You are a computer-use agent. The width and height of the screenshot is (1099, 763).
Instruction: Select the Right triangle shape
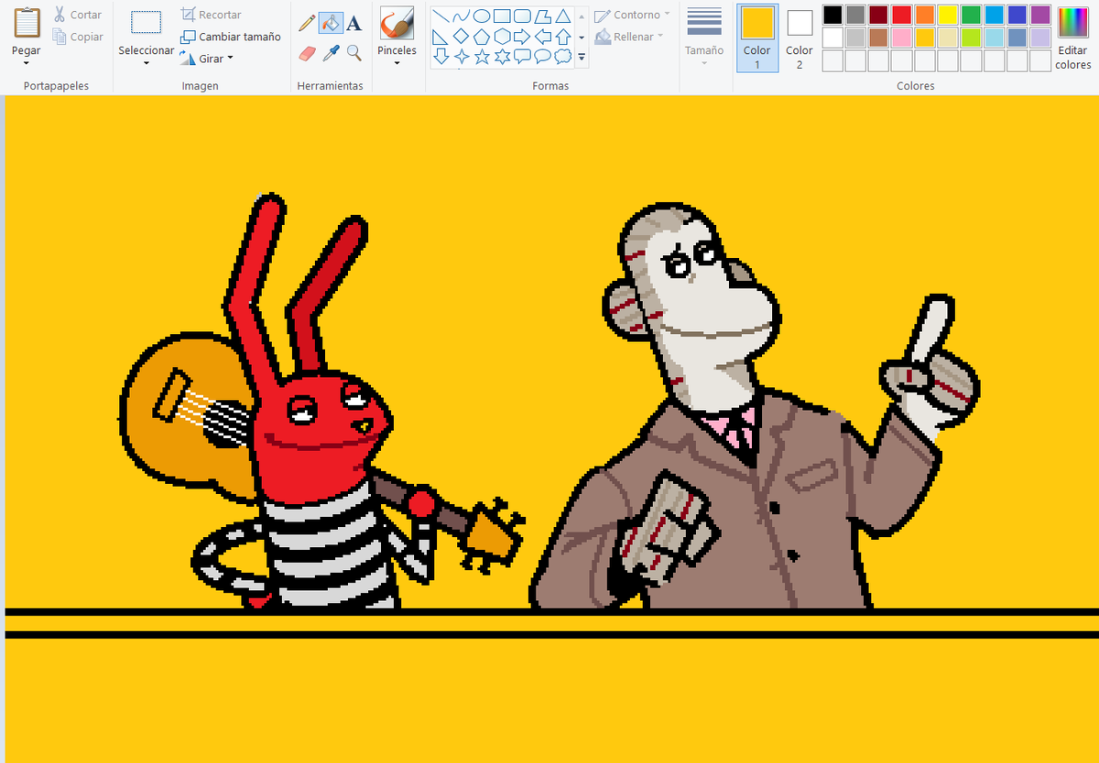pos(441,37)
